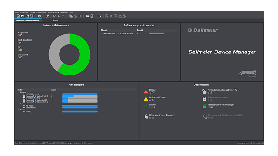
Task: Select the Dash-Board Zusammenfassung tab
Action: [x=28, y=20]
